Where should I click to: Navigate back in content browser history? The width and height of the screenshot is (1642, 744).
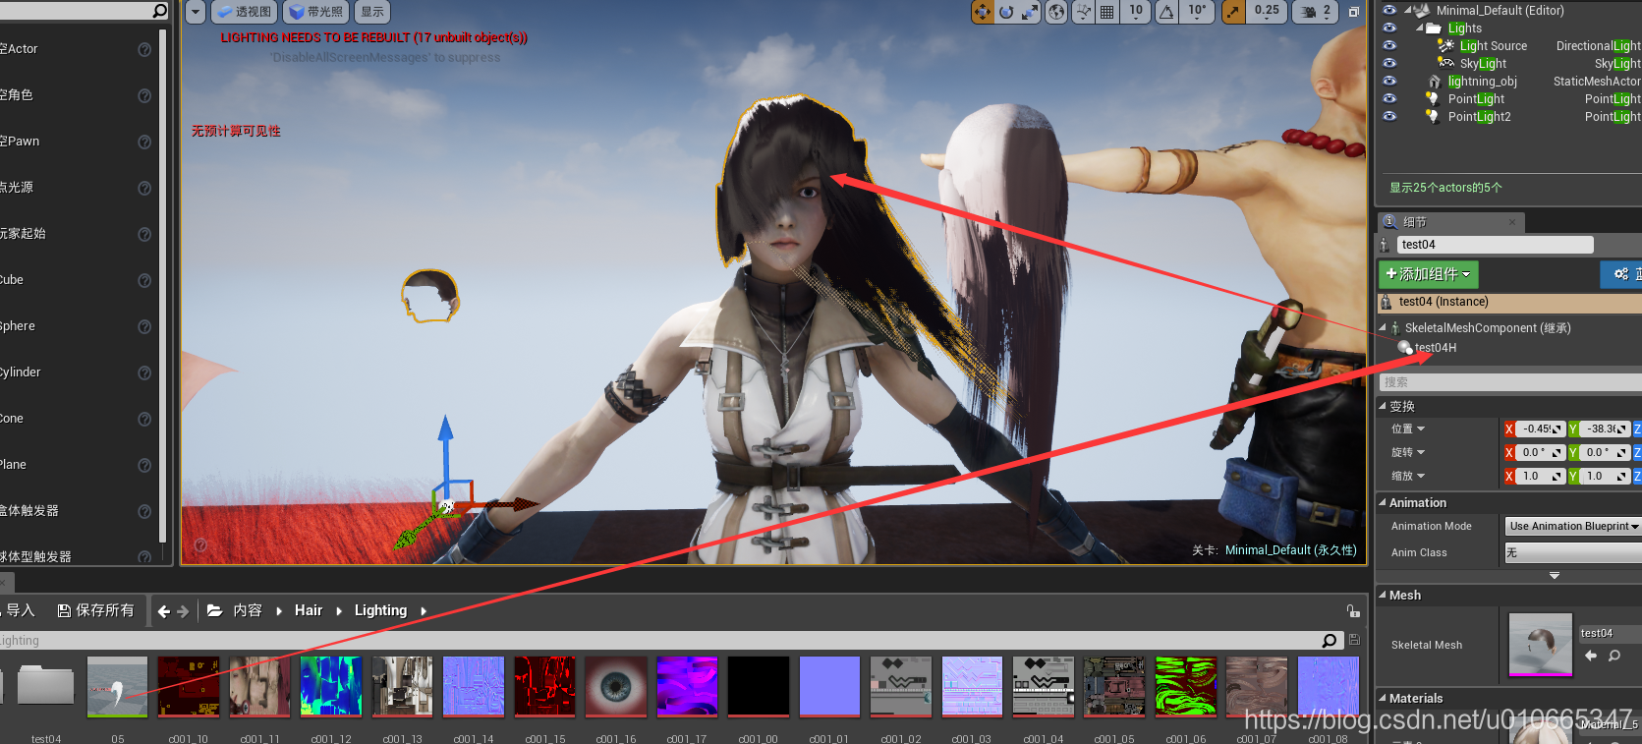click(164, 611)
